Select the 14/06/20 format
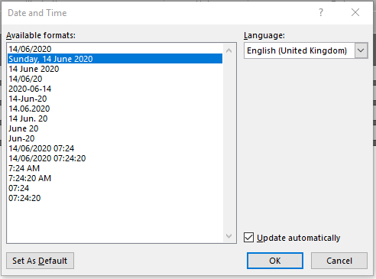Screen dimensions: 376x279 click(x=115, y=79)
